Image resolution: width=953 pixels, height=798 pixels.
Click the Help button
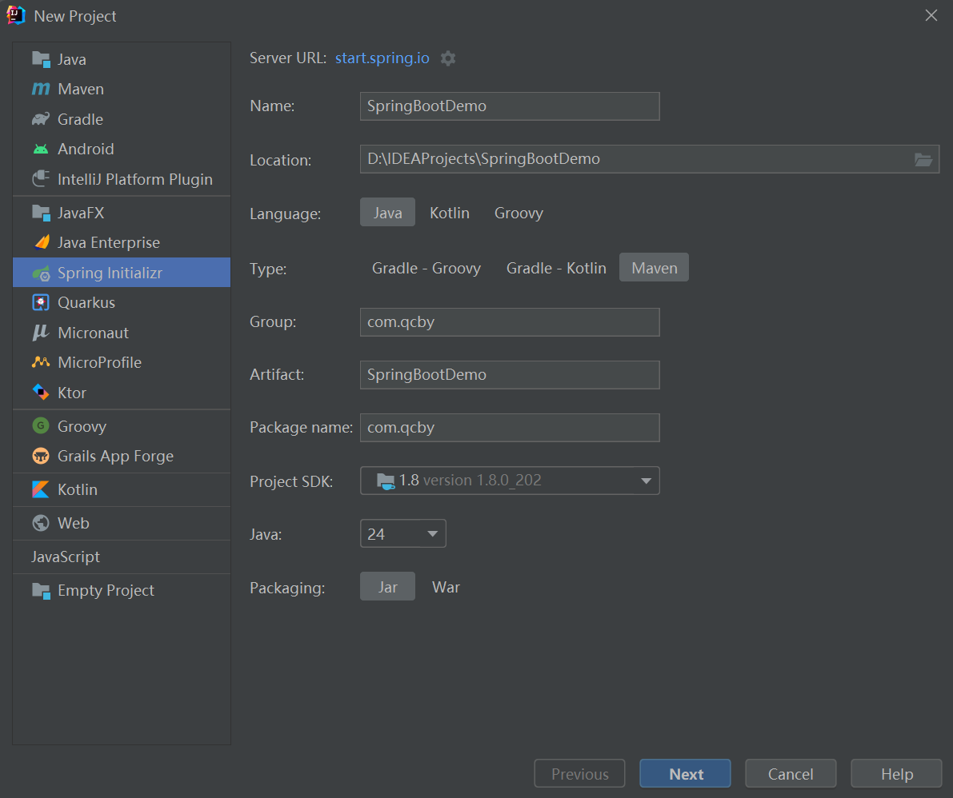click(896, 773)
